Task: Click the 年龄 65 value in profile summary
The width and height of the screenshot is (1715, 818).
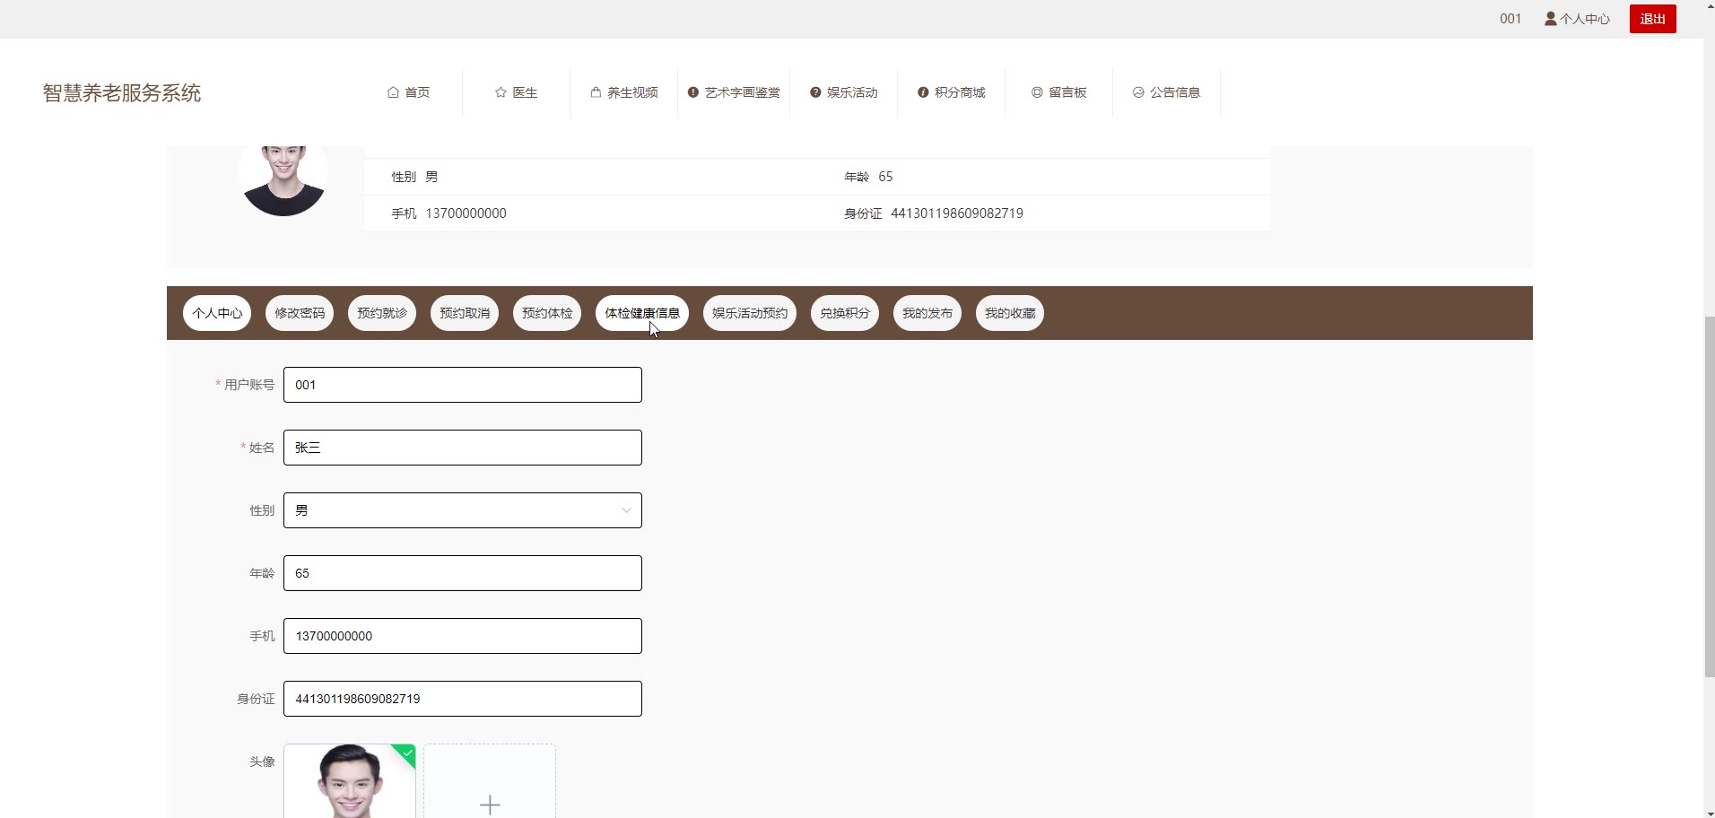Action: pos(885,177)
